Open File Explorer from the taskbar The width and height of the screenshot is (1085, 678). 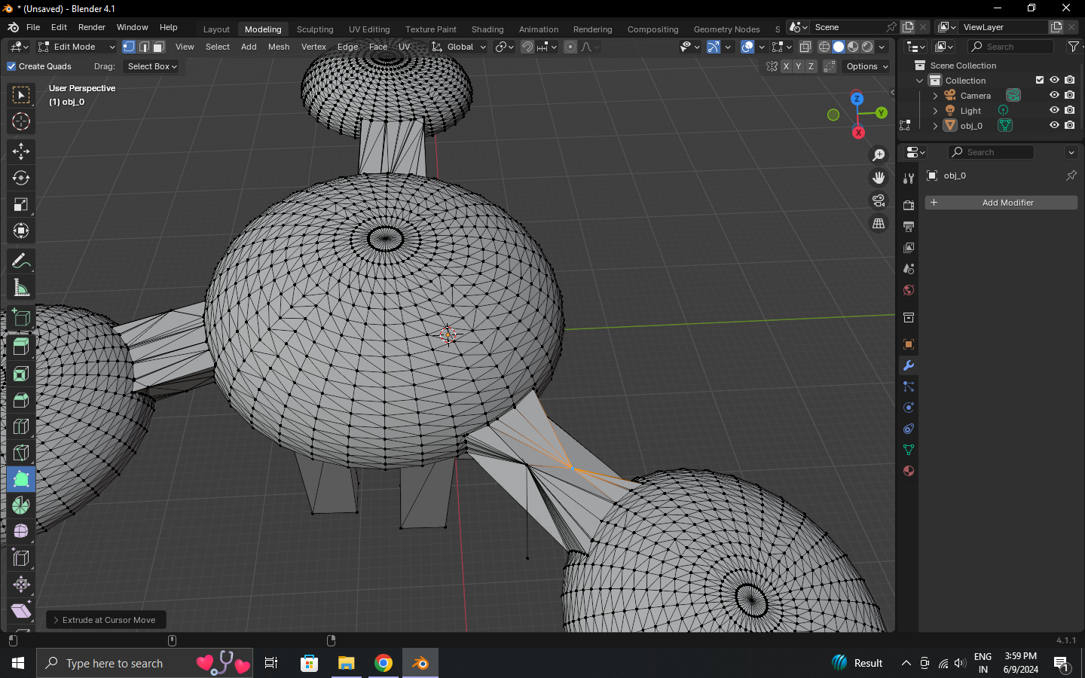pyautogui.click(x=346, y=663)
